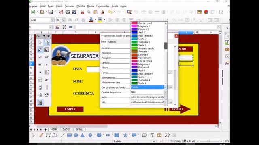Select the Callout speech bubble tool
Screen dimensions: 259x145
coord(134,135)
